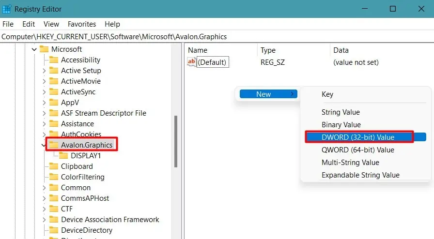Click the ActiveSync folder icon
Viewport: 434px width, 239px height.
54,92
